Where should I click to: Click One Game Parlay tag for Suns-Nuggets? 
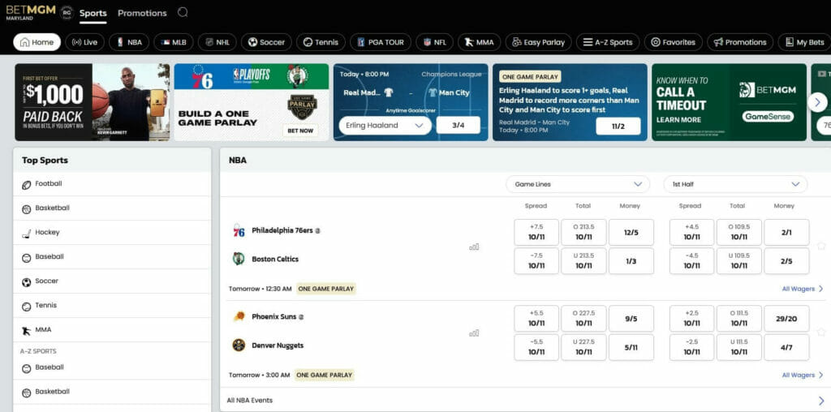[324, 375]
